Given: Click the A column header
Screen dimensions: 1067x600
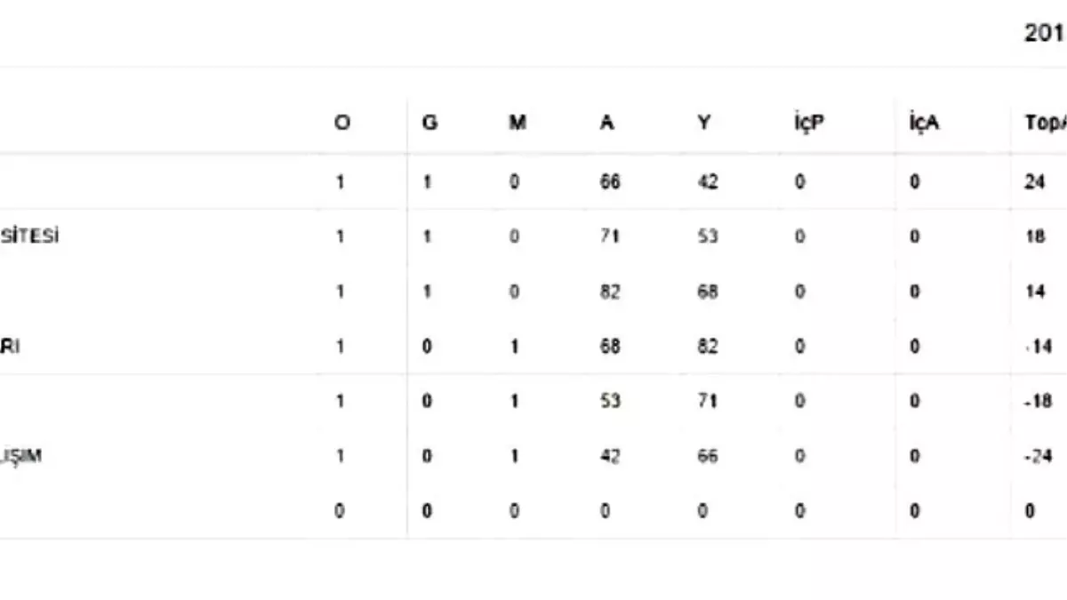Looking at the screenshot, I should 607,124.
